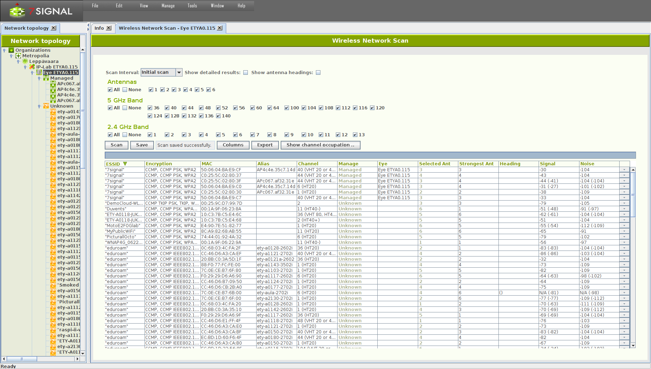Click Show channel occupation button

(x=320, y=145)
